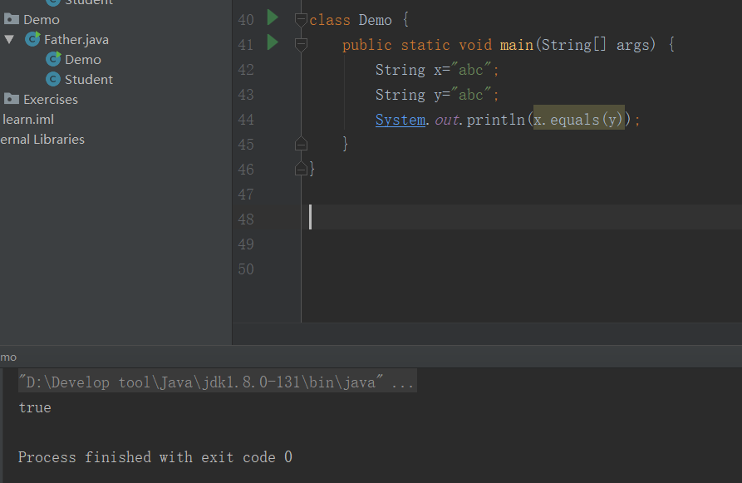Click fold end marker on line 46

pyautogui.click(x=301, y=169)
